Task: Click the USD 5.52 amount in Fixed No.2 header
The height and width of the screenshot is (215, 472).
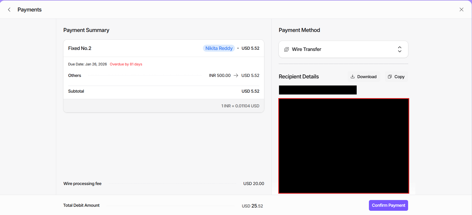Action: [x=250, y=48]
